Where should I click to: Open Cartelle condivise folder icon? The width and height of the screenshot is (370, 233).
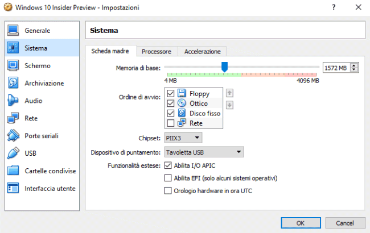pyautogui.click(x=13, y=170)
